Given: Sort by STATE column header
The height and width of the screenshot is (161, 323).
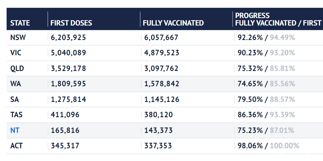Looking at the screenshot, I should point(20,23).
